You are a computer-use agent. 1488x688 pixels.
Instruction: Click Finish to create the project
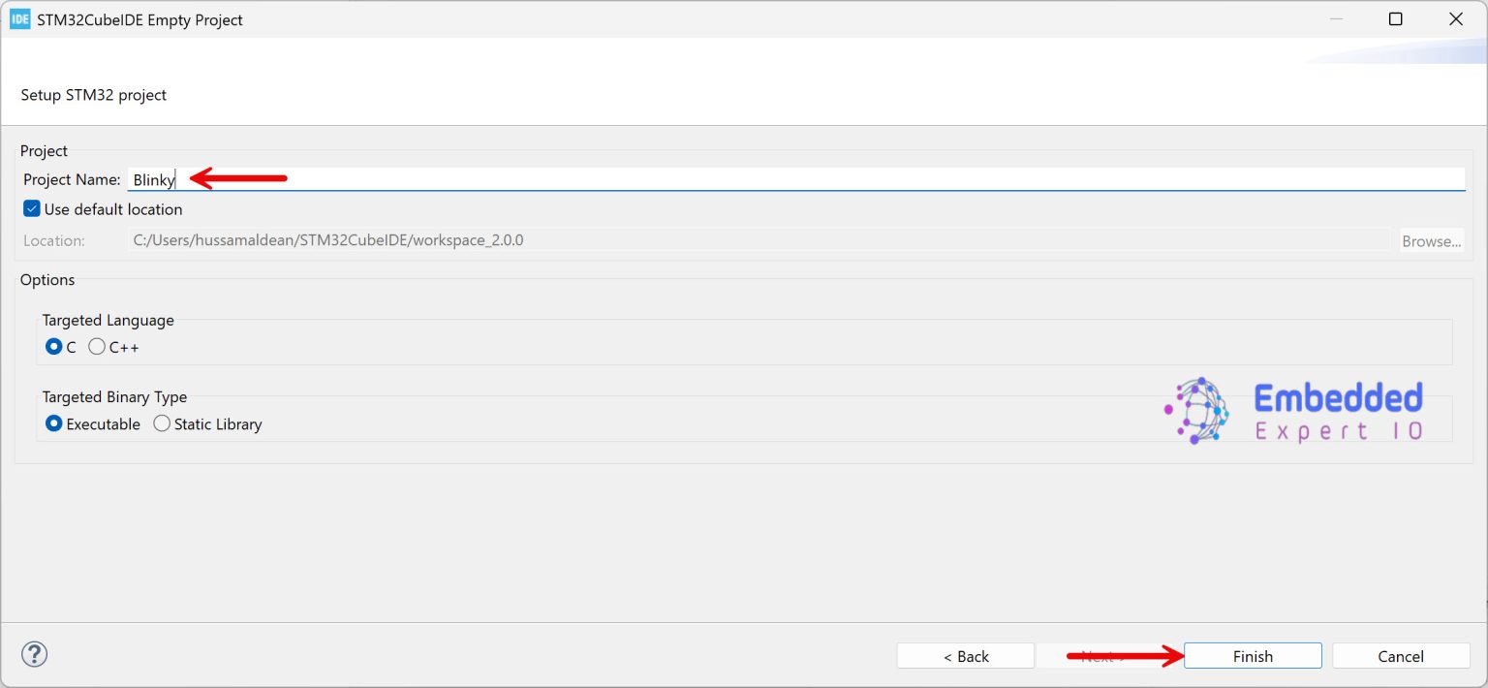[1252, 656]
